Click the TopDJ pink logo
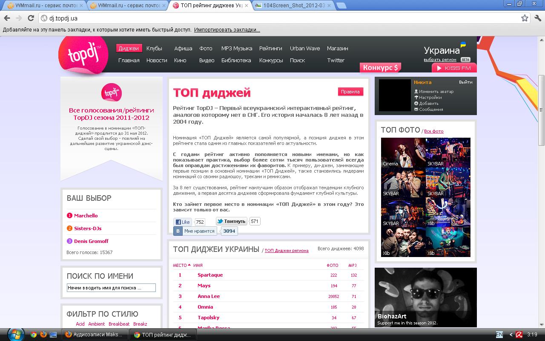The height and width of the screenshot is (341, 545). coord(84,55)
